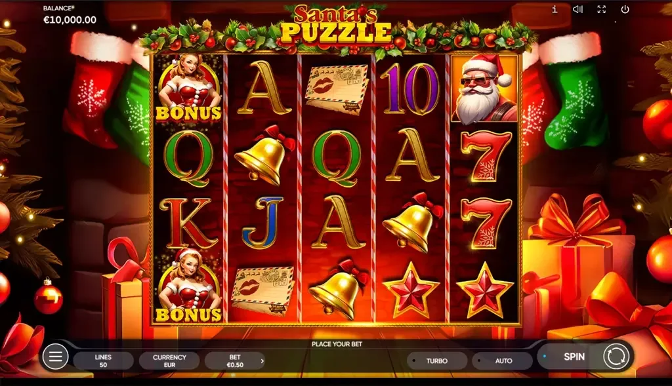This screenshot has height=386, width=672.
Task: Open the Currency EUR selector
Action: (x=169, y=360)
